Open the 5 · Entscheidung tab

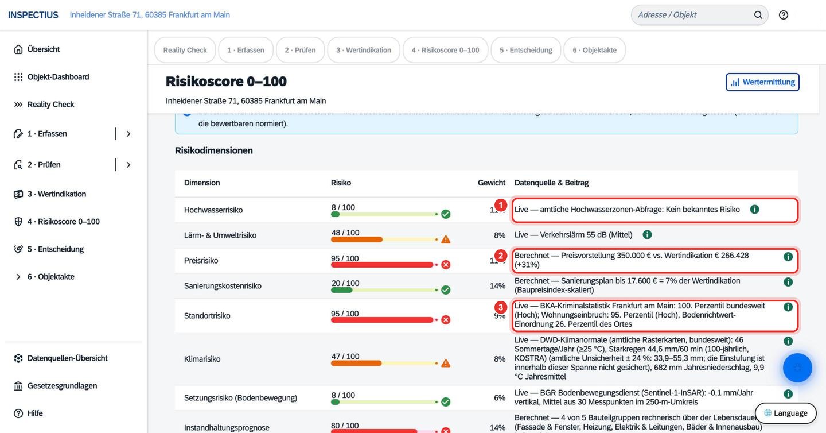point(526,50)
